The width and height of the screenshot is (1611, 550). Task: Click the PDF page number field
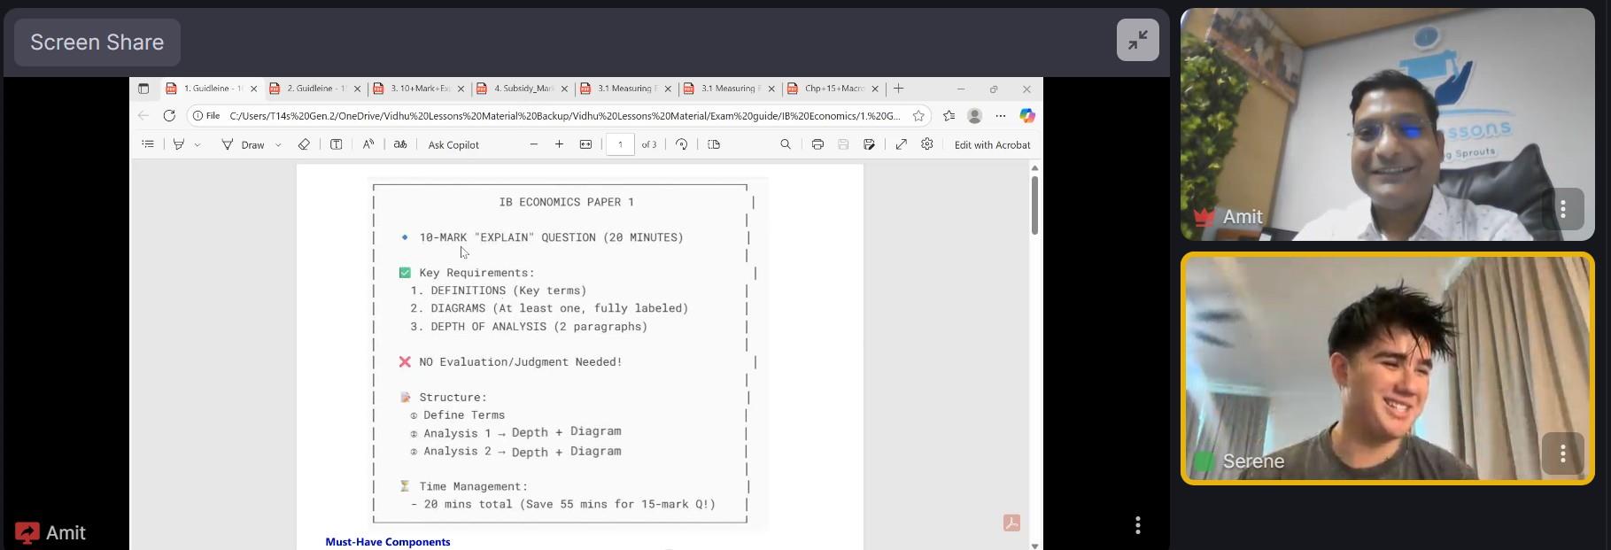tap(620, 144)
